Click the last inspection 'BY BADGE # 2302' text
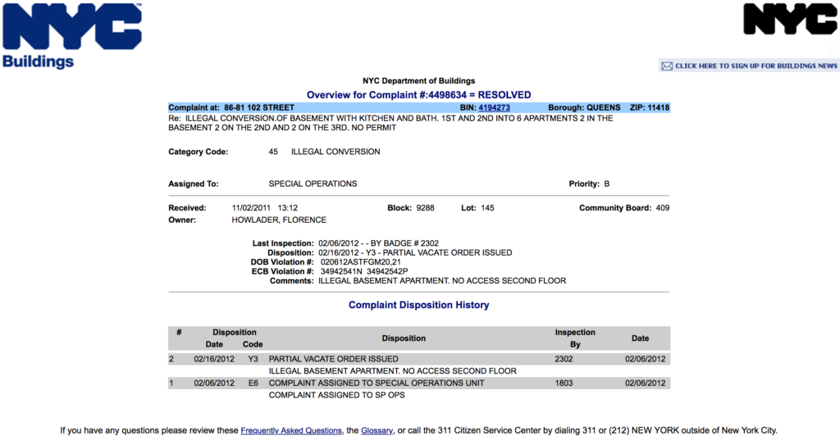The height and width of the screenshot is (440, 840). pyautogui.click(x=404, y=243)
